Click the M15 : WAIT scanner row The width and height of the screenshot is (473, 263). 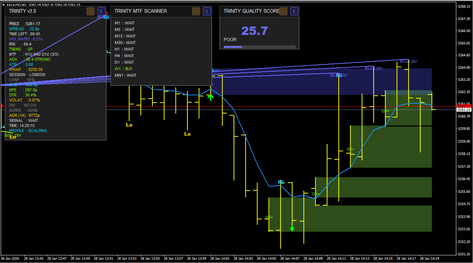(125, 36)
